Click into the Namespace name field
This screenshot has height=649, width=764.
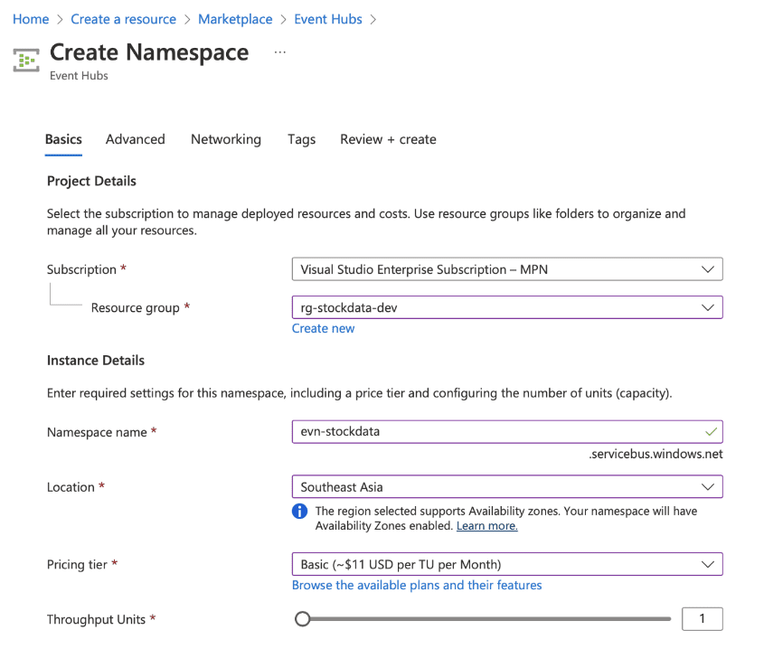point(507,432)
